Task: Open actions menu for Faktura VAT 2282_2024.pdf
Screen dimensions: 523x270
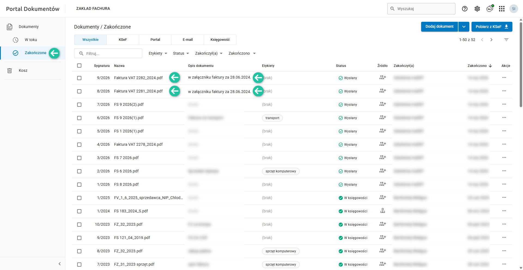Action: point(504,78)
